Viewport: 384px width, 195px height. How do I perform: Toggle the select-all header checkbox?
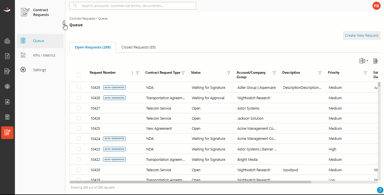tap(78, 75)
